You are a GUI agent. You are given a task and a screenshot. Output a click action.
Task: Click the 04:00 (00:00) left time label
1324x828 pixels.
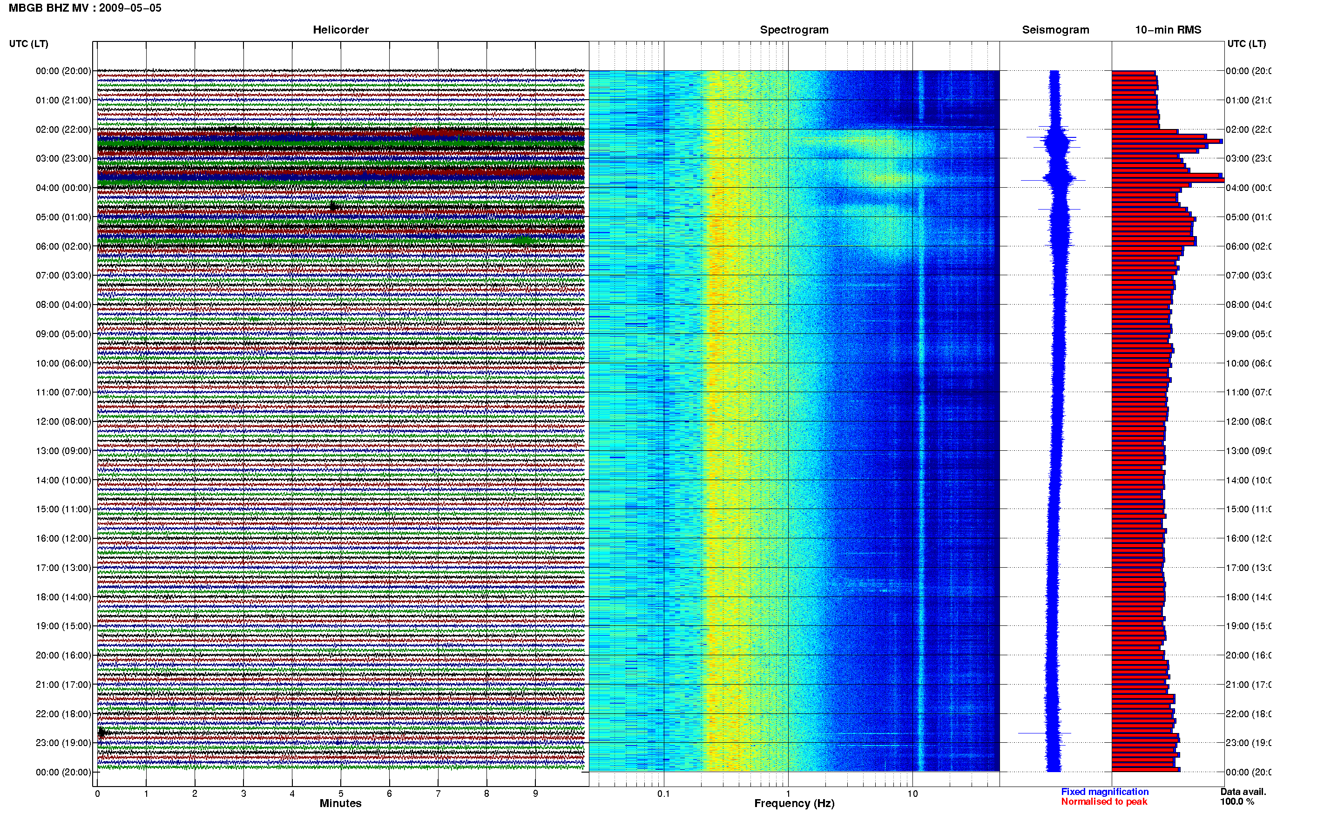pyautogui.click(x=63, y=188)
